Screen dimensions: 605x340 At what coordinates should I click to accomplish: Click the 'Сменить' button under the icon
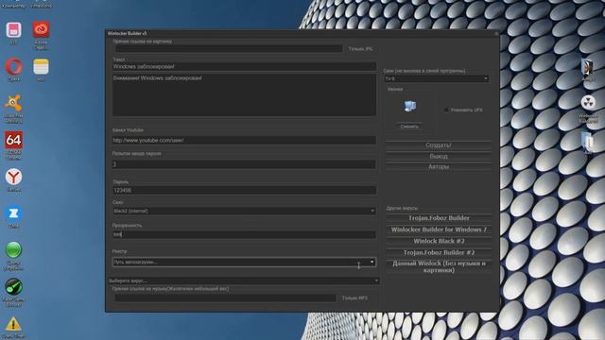(x=409, y=127)
